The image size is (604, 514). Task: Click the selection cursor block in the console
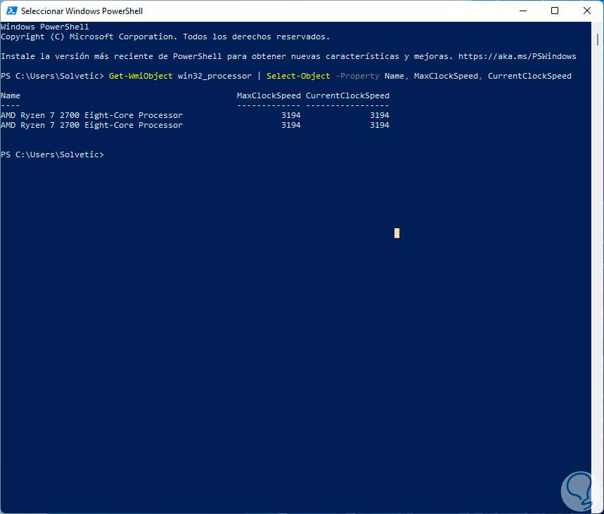397,233
